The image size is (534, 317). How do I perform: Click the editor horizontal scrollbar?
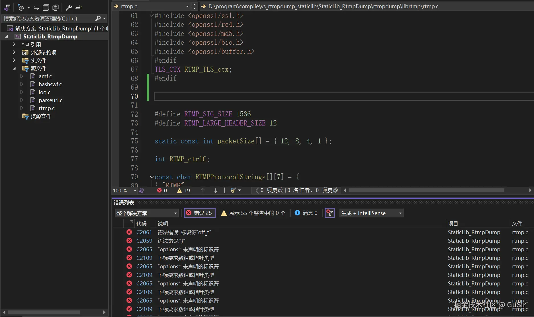[426, 190]
